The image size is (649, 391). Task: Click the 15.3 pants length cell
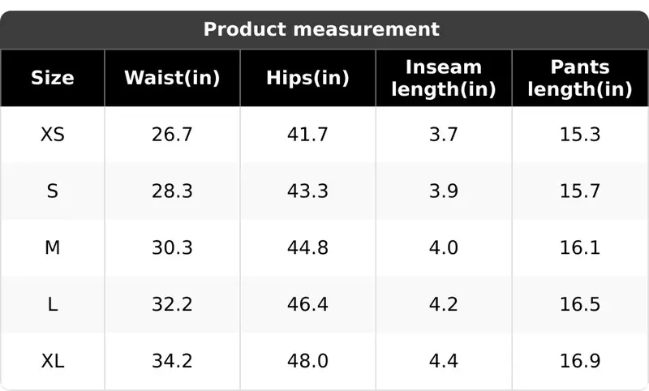(580, 135)
